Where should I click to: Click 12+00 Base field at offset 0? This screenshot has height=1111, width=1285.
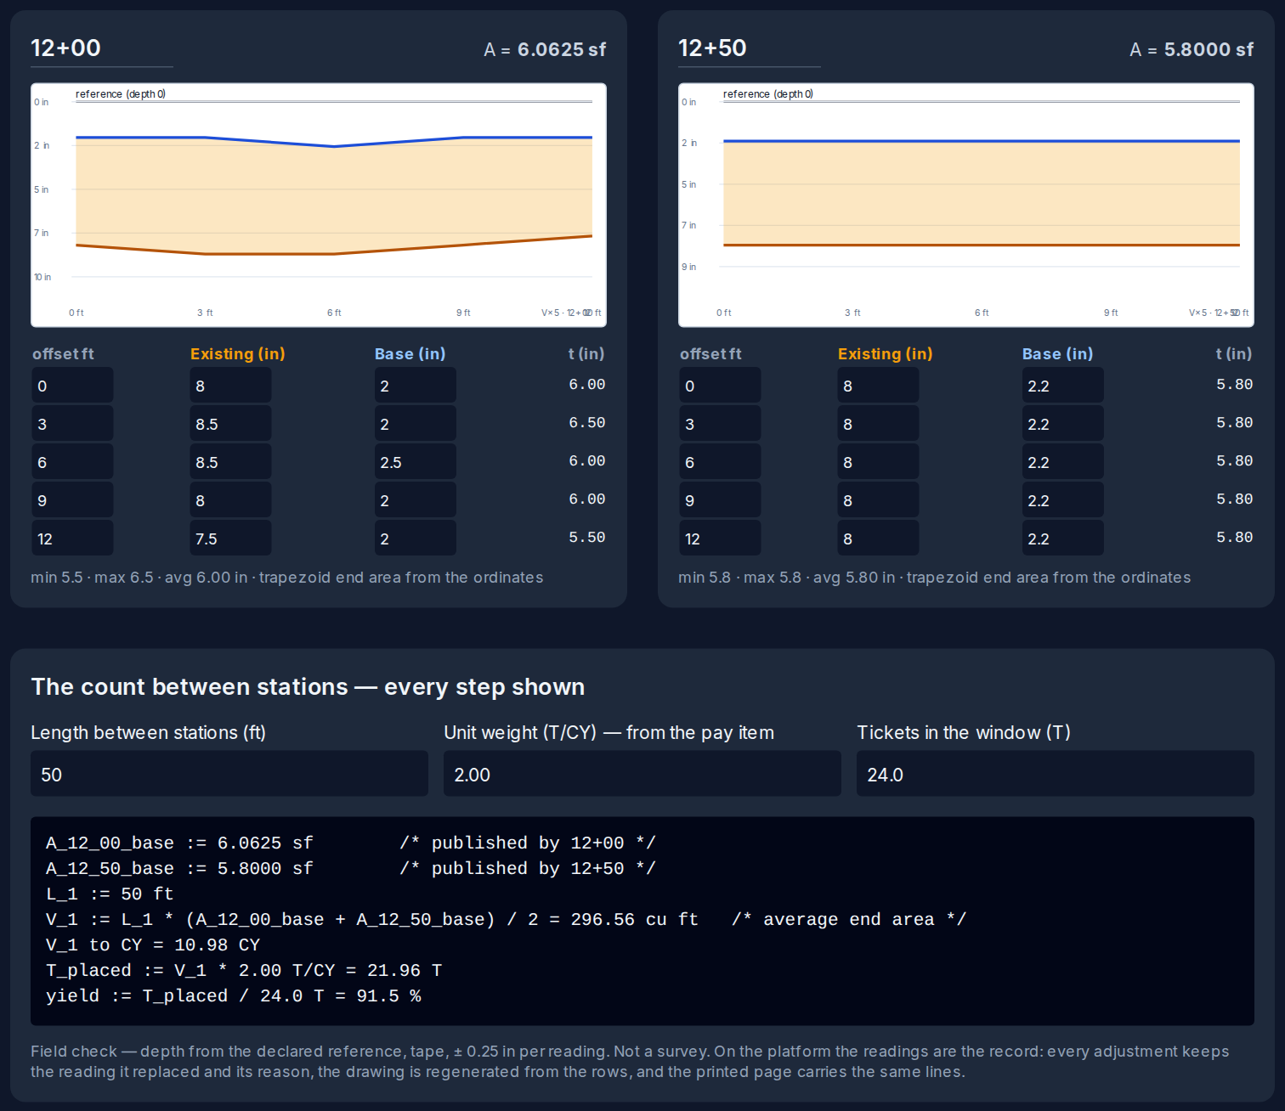415,385
